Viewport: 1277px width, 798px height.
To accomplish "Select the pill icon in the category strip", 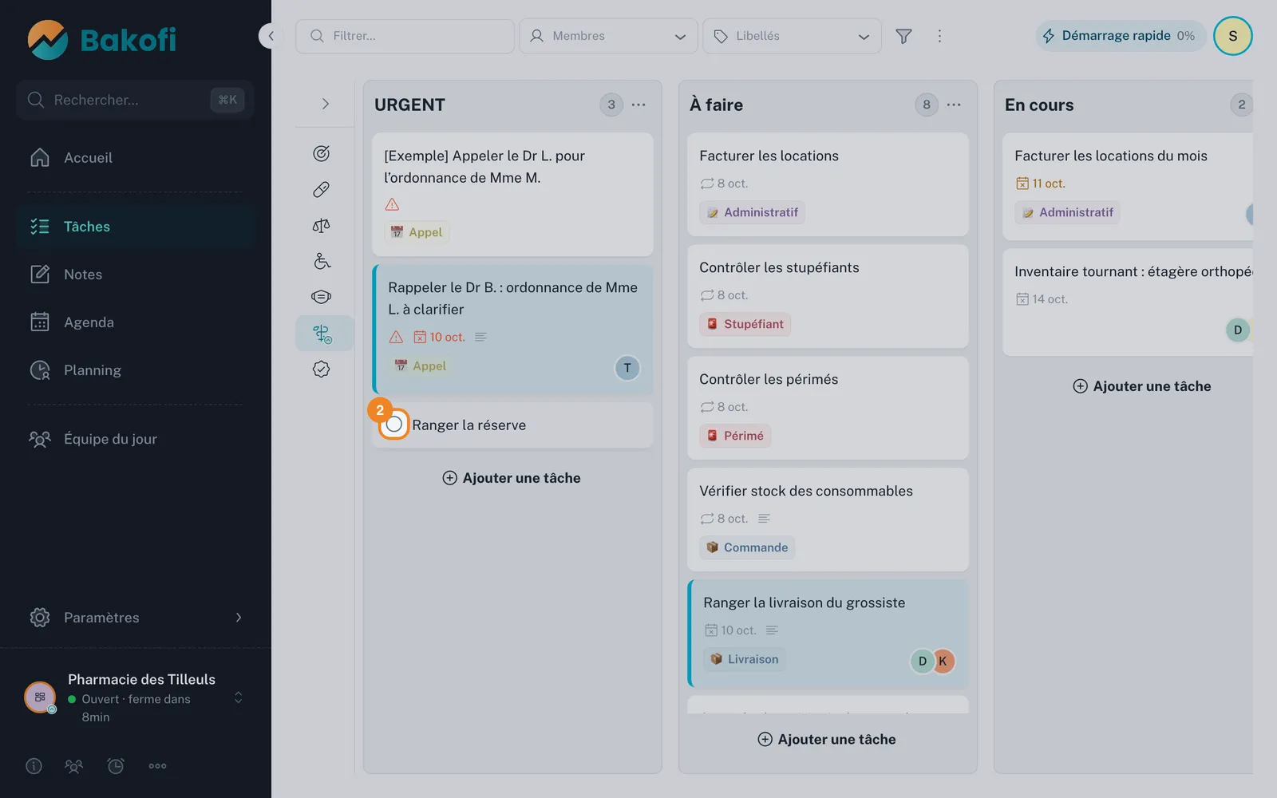I will pyautogui.click(x=321, y=189).
